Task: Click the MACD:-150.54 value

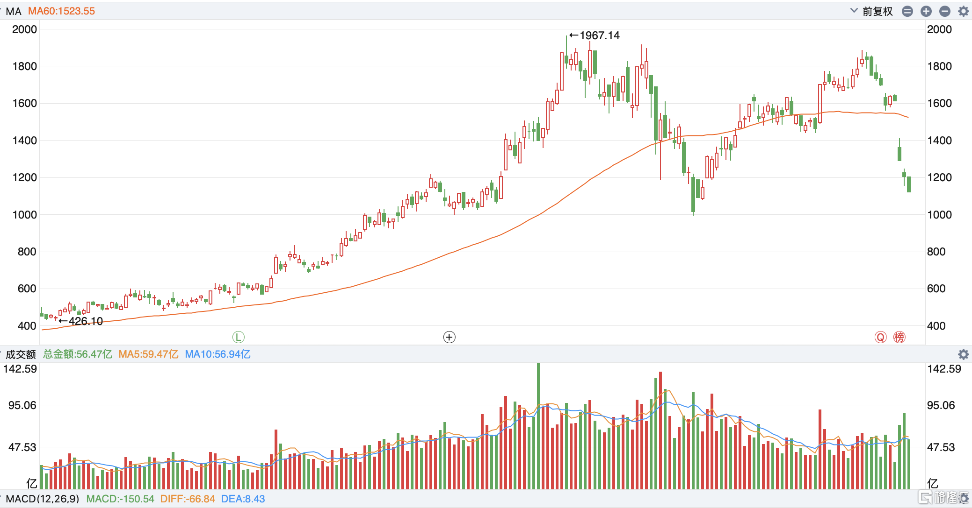Action: [120, 499]
